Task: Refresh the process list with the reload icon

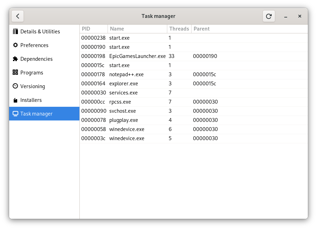Action: click(269, 16)
